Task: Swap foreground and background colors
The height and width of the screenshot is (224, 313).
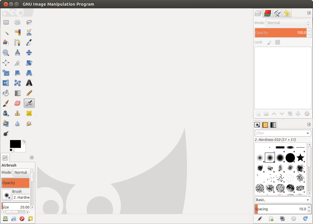Action: click(x=24, y=142)
